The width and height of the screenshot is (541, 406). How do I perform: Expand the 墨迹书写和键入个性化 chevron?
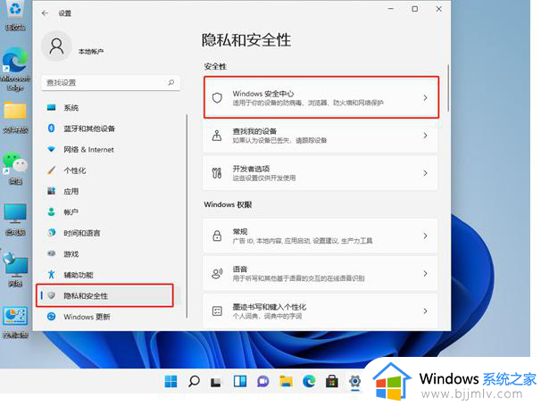click(425, 311)
